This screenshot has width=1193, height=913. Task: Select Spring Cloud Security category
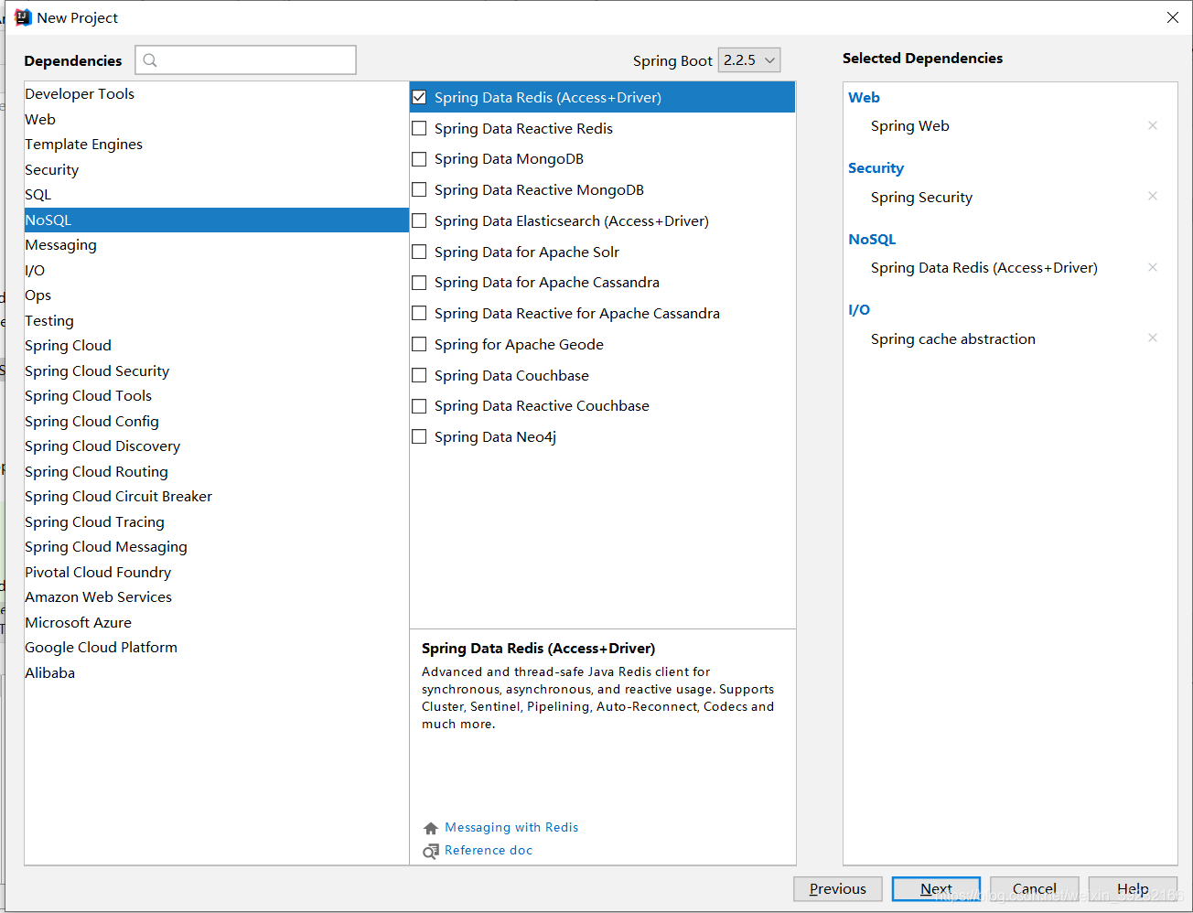click(216, 371)
